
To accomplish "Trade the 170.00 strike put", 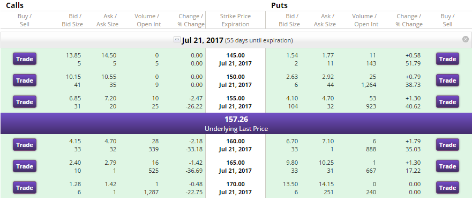I will coord(447,188).
